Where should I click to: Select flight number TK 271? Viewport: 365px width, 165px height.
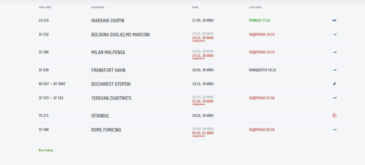pyautogui.click(x=44, y=116)
